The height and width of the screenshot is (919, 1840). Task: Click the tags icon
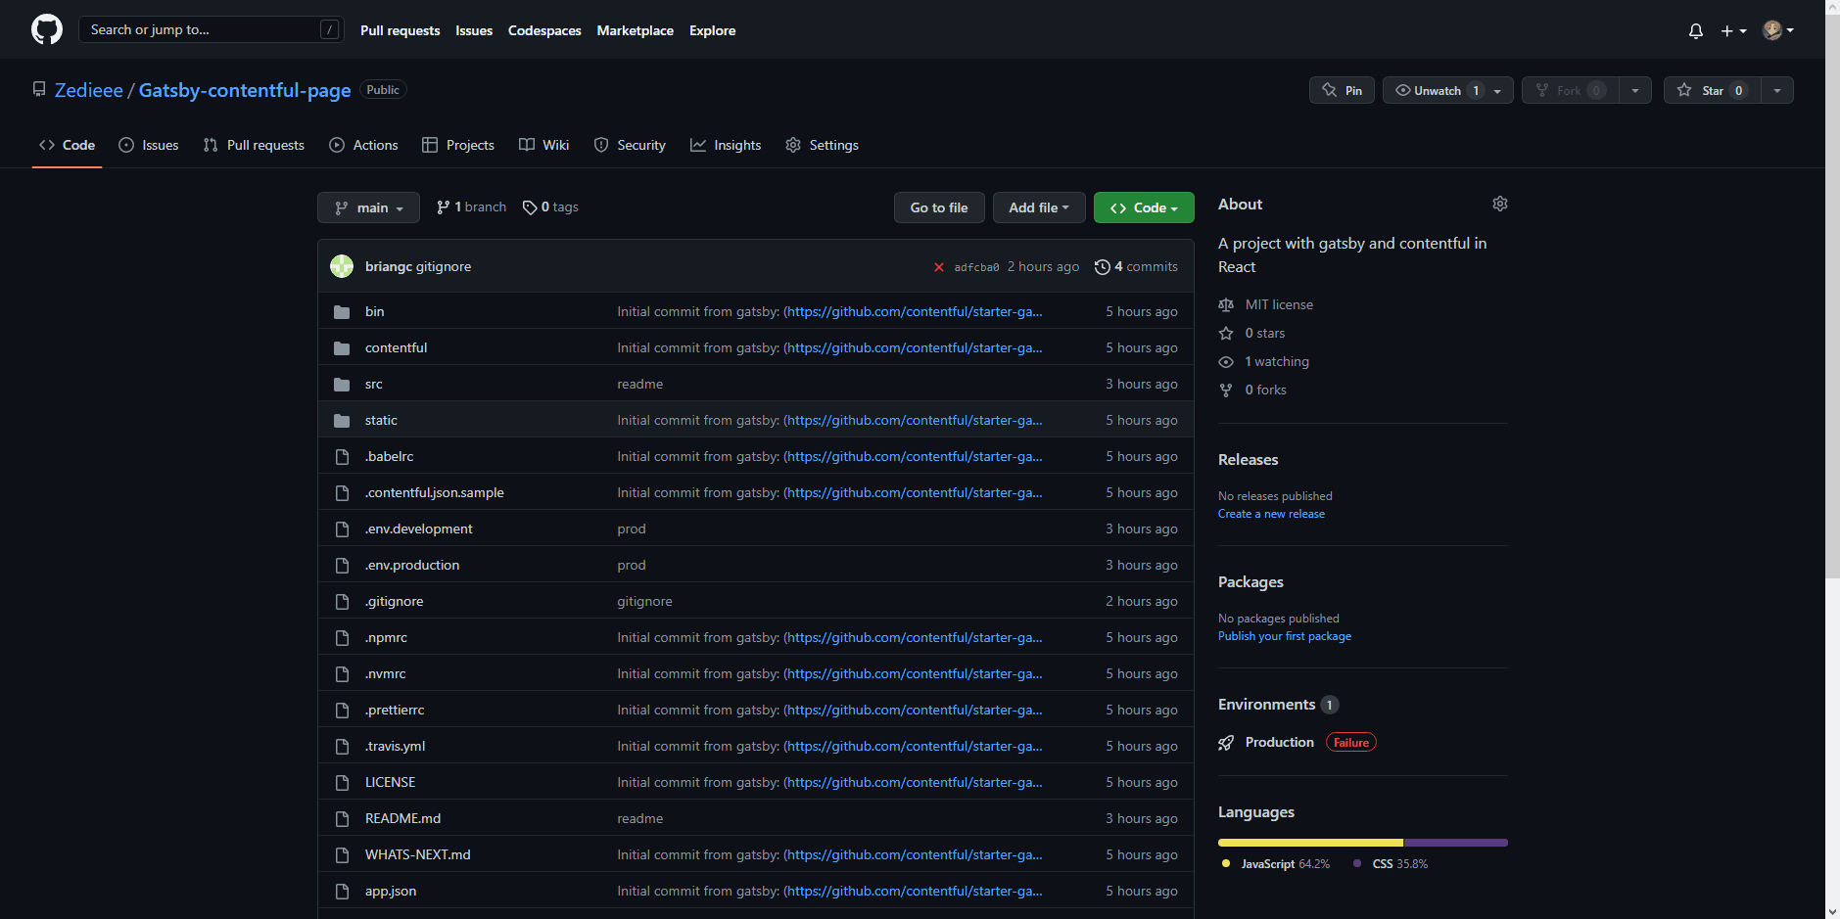click(530, 207)
